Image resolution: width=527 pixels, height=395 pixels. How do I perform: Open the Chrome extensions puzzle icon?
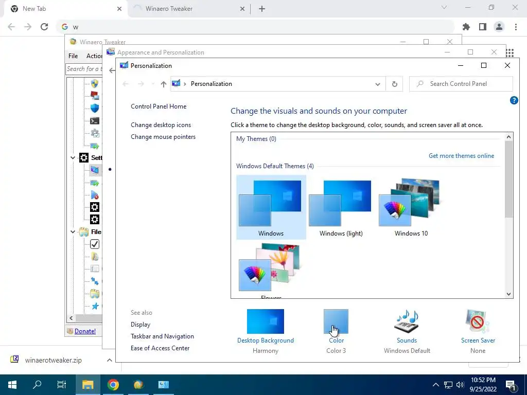(466, 27)
